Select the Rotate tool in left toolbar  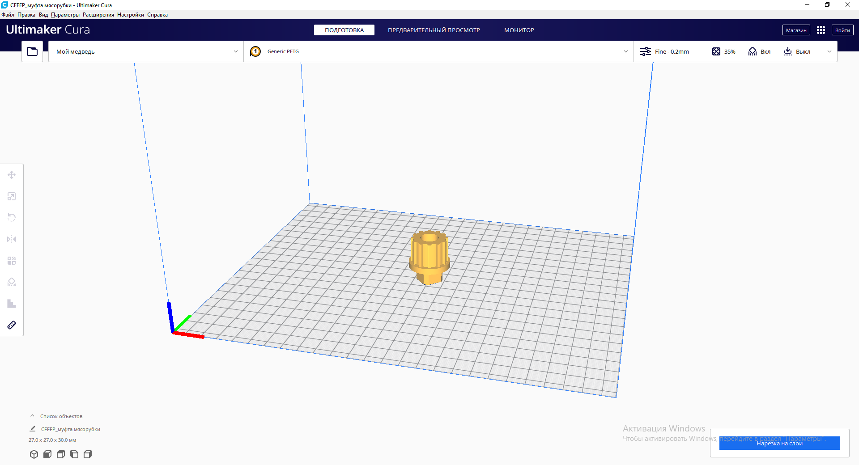point(12,218)
